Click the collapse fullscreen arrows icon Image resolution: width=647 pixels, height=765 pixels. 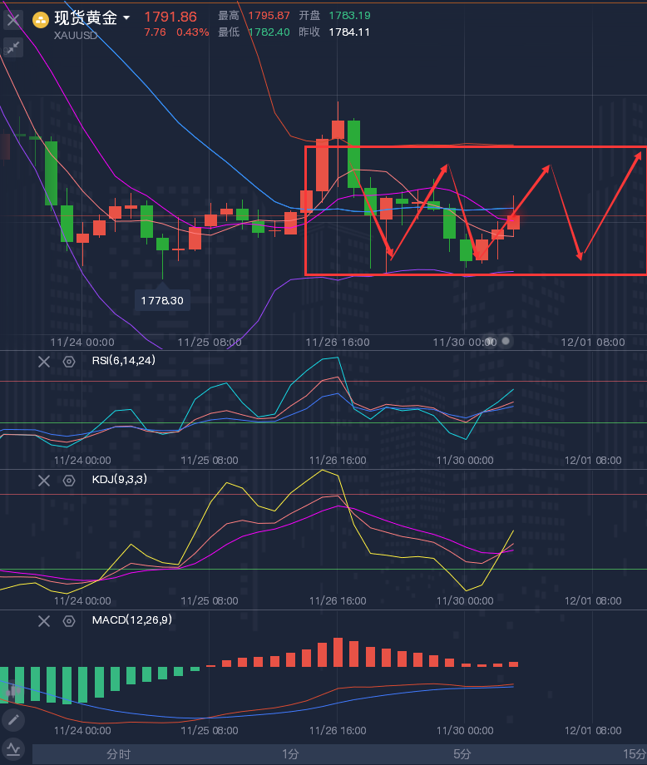click(13, 47)
